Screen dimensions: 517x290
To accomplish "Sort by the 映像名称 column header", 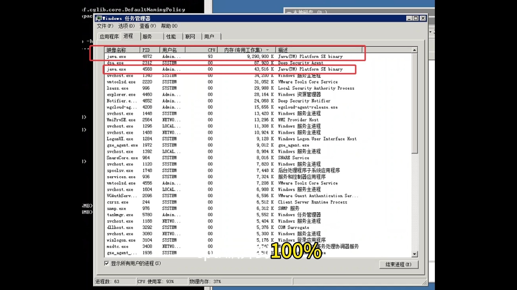I will [x=122, y=50].
